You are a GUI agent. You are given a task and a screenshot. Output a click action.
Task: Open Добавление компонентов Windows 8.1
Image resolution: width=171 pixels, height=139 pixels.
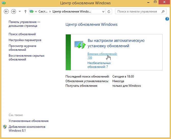tap(27, 129)
